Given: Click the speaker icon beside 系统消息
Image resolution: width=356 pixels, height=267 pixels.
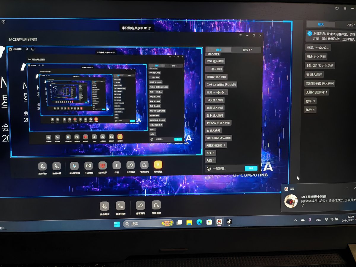Looking at the screenshot, I should click(x=309, y=34).
